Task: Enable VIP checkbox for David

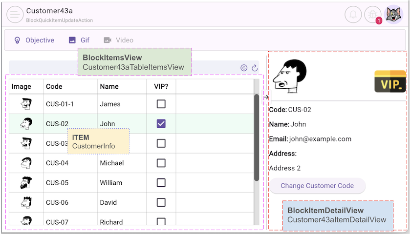Action: click(161, 202)
